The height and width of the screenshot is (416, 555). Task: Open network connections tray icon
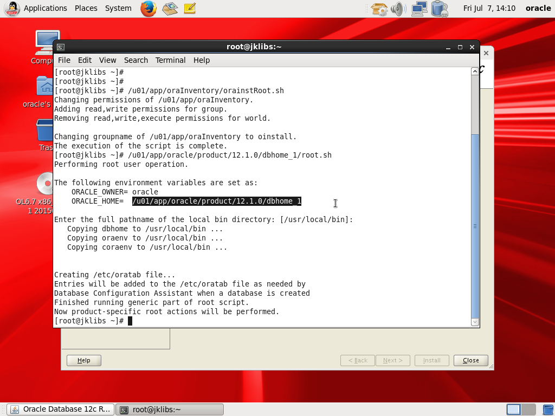point(419,9)
